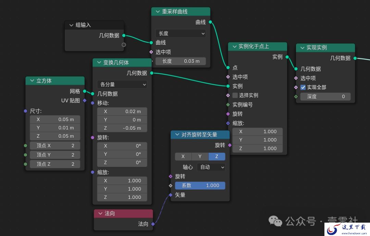Click 实例化于点上 缩放 X 1.000 field

click(x=257, y=132)
